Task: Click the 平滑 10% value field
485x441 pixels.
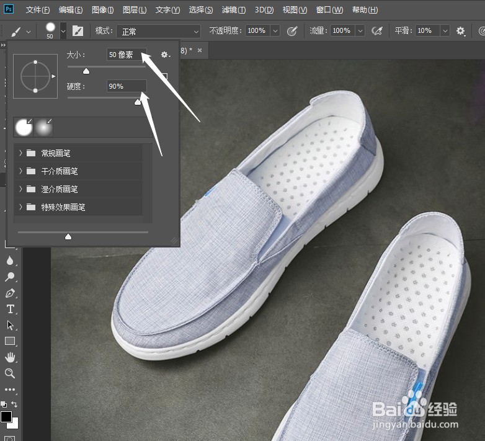Action: point(427,30)
